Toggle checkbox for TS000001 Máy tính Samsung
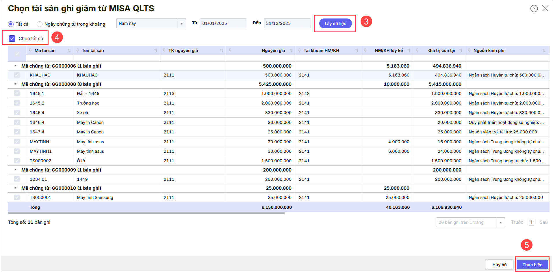Screen dimensions: 553x272 (17, 198)
